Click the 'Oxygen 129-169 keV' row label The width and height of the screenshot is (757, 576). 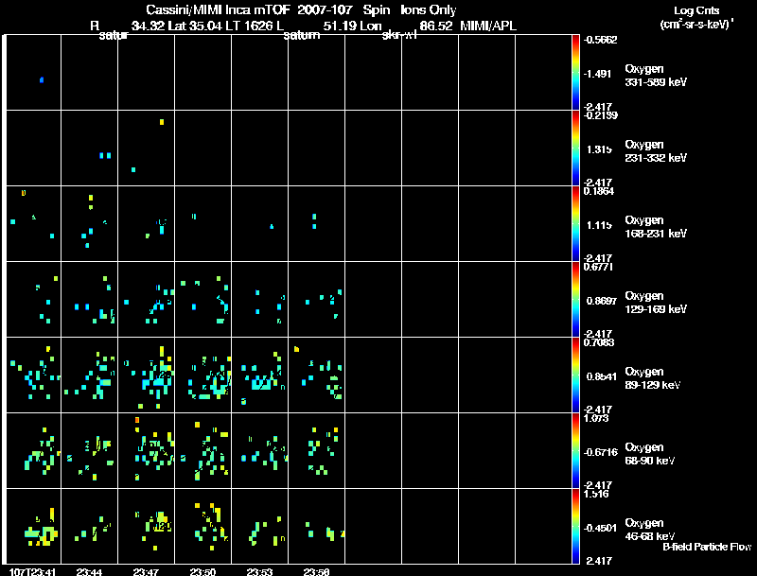coord(656,303)
